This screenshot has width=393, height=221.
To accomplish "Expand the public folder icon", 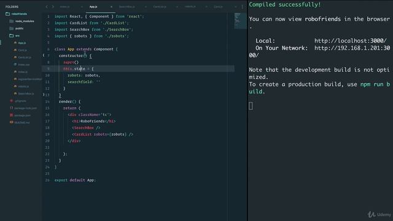I will click(x=12, y=28).
